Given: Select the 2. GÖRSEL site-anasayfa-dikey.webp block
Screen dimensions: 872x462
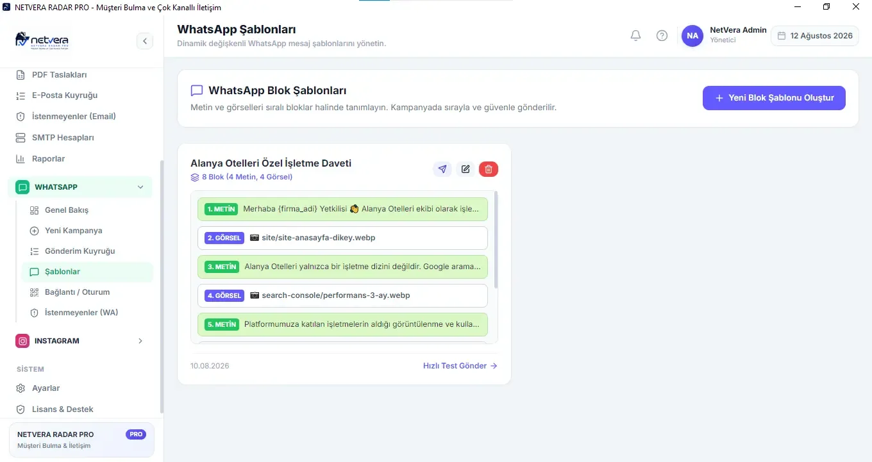Looking at the screenshot, I should tap(342, 238).
